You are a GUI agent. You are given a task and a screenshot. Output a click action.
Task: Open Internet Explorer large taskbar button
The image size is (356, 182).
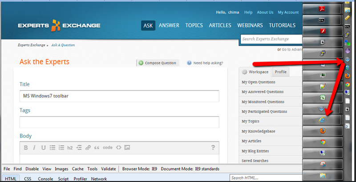click(322, 120)
